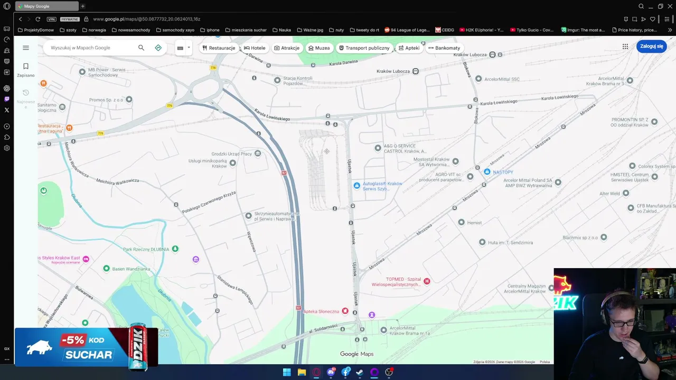
Task: Filter map by Atrakcje
Action: (287, 47)
